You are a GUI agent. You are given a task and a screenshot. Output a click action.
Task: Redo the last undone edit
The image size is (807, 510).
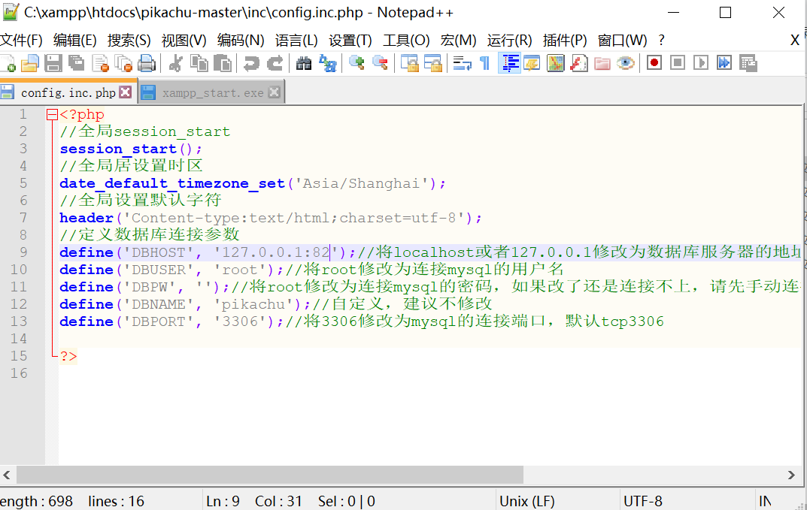point(275,63)
